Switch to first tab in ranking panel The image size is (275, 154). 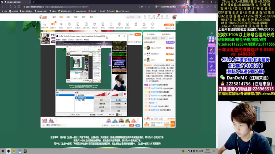pos(147,38)
